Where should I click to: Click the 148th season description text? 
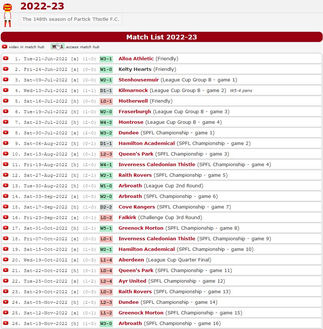pyautogui.click(x=71, y=19)
